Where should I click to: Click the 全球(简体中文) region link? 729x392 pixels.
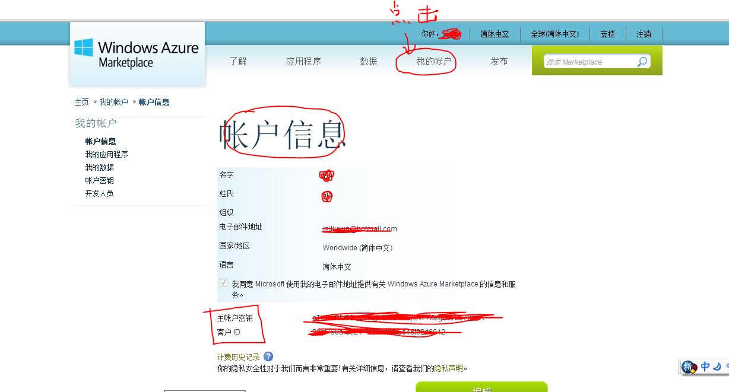554,34
